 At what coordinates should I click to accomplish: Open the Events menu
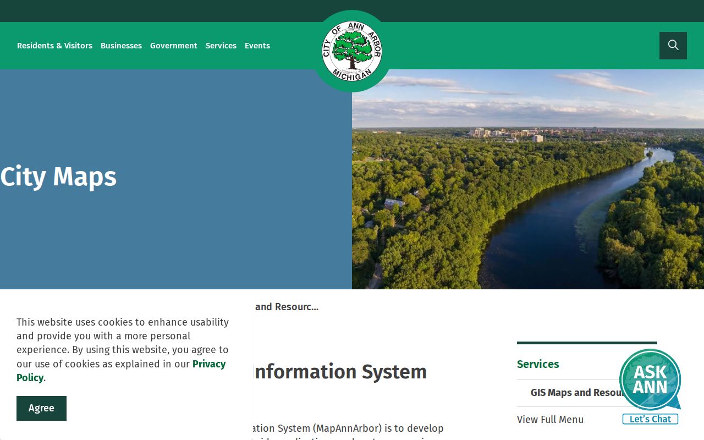257,46
